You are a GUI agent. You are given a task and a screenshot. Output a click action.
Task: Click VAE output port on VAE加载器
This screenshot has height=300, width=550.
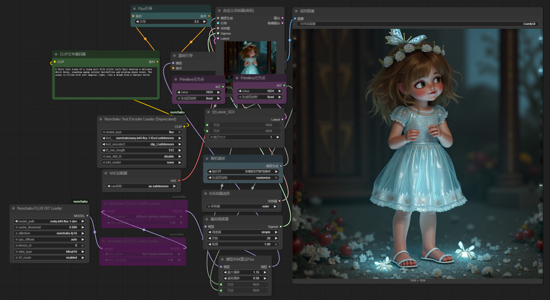(179, 181)
